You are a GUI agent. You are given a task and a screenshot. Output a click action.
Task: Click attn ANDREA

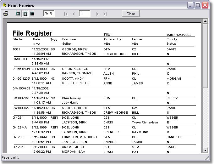(110, 142)
